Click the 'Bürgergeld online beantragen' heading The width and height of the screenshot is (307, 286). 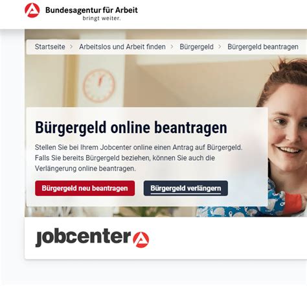131,128
